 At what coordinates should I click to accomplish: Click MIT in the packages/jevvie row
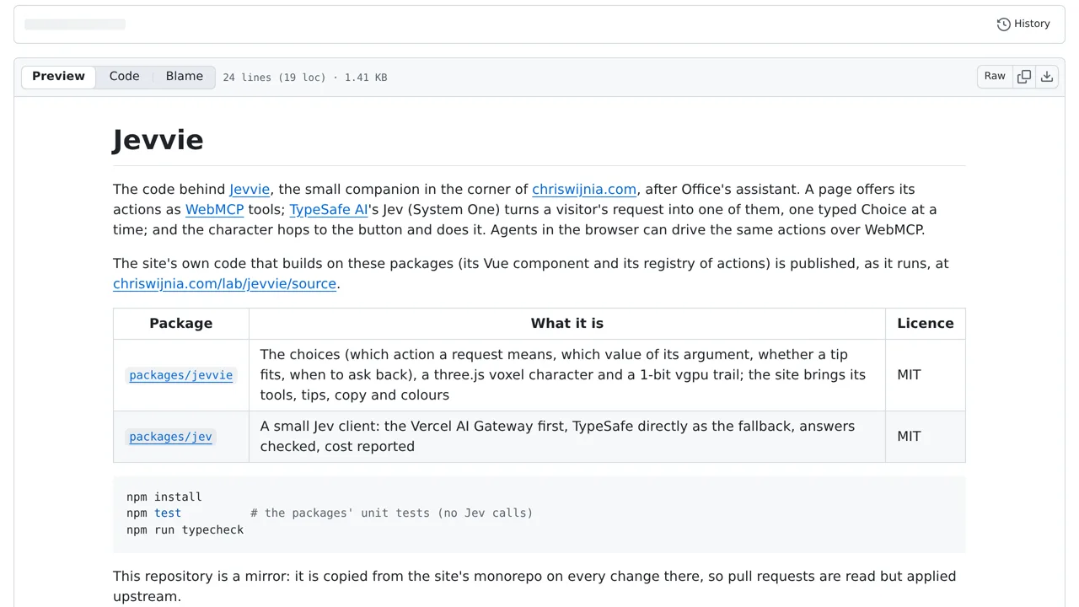coord(909,375)
